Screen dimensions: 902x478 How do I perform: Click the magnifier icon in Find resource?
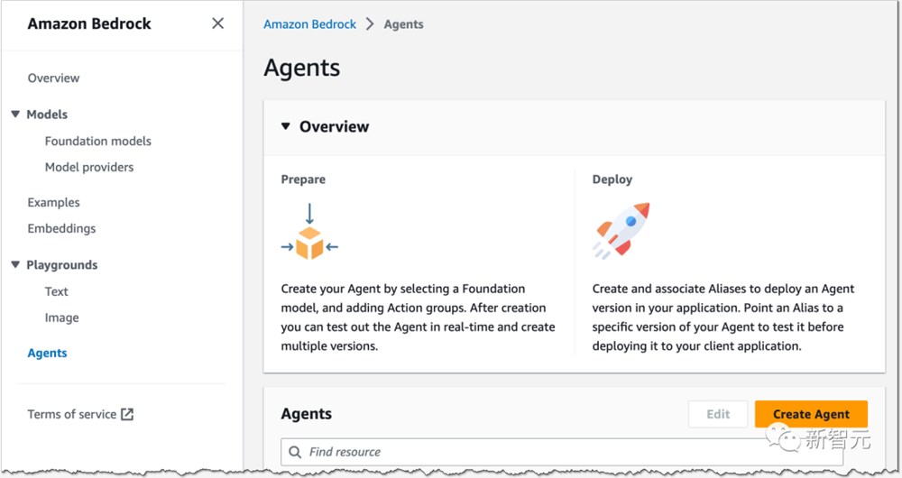[295, 452]
